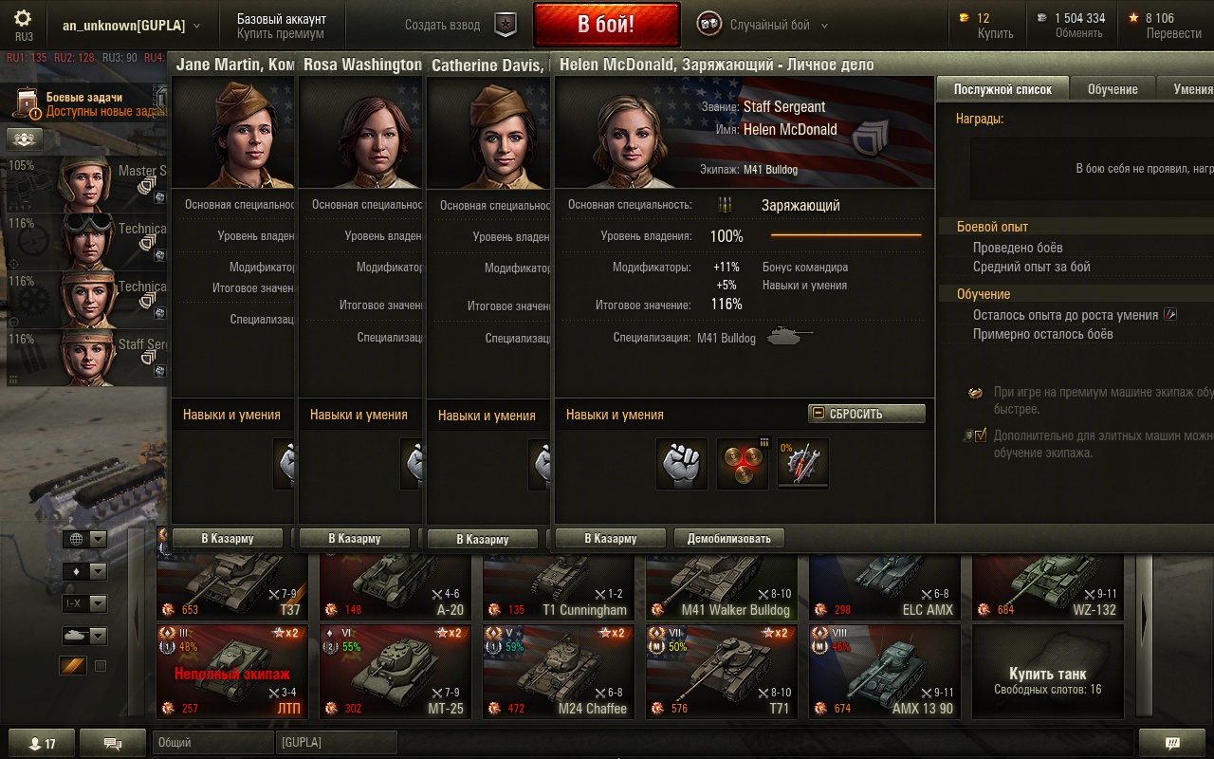Select the ЛТП tank with incomplete crew
The width and height of the screenshot is (1214, 759).
[232, 671]
